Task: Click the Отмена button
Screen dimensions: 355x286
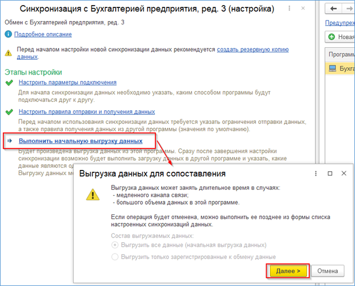Action: click(327, 271)
